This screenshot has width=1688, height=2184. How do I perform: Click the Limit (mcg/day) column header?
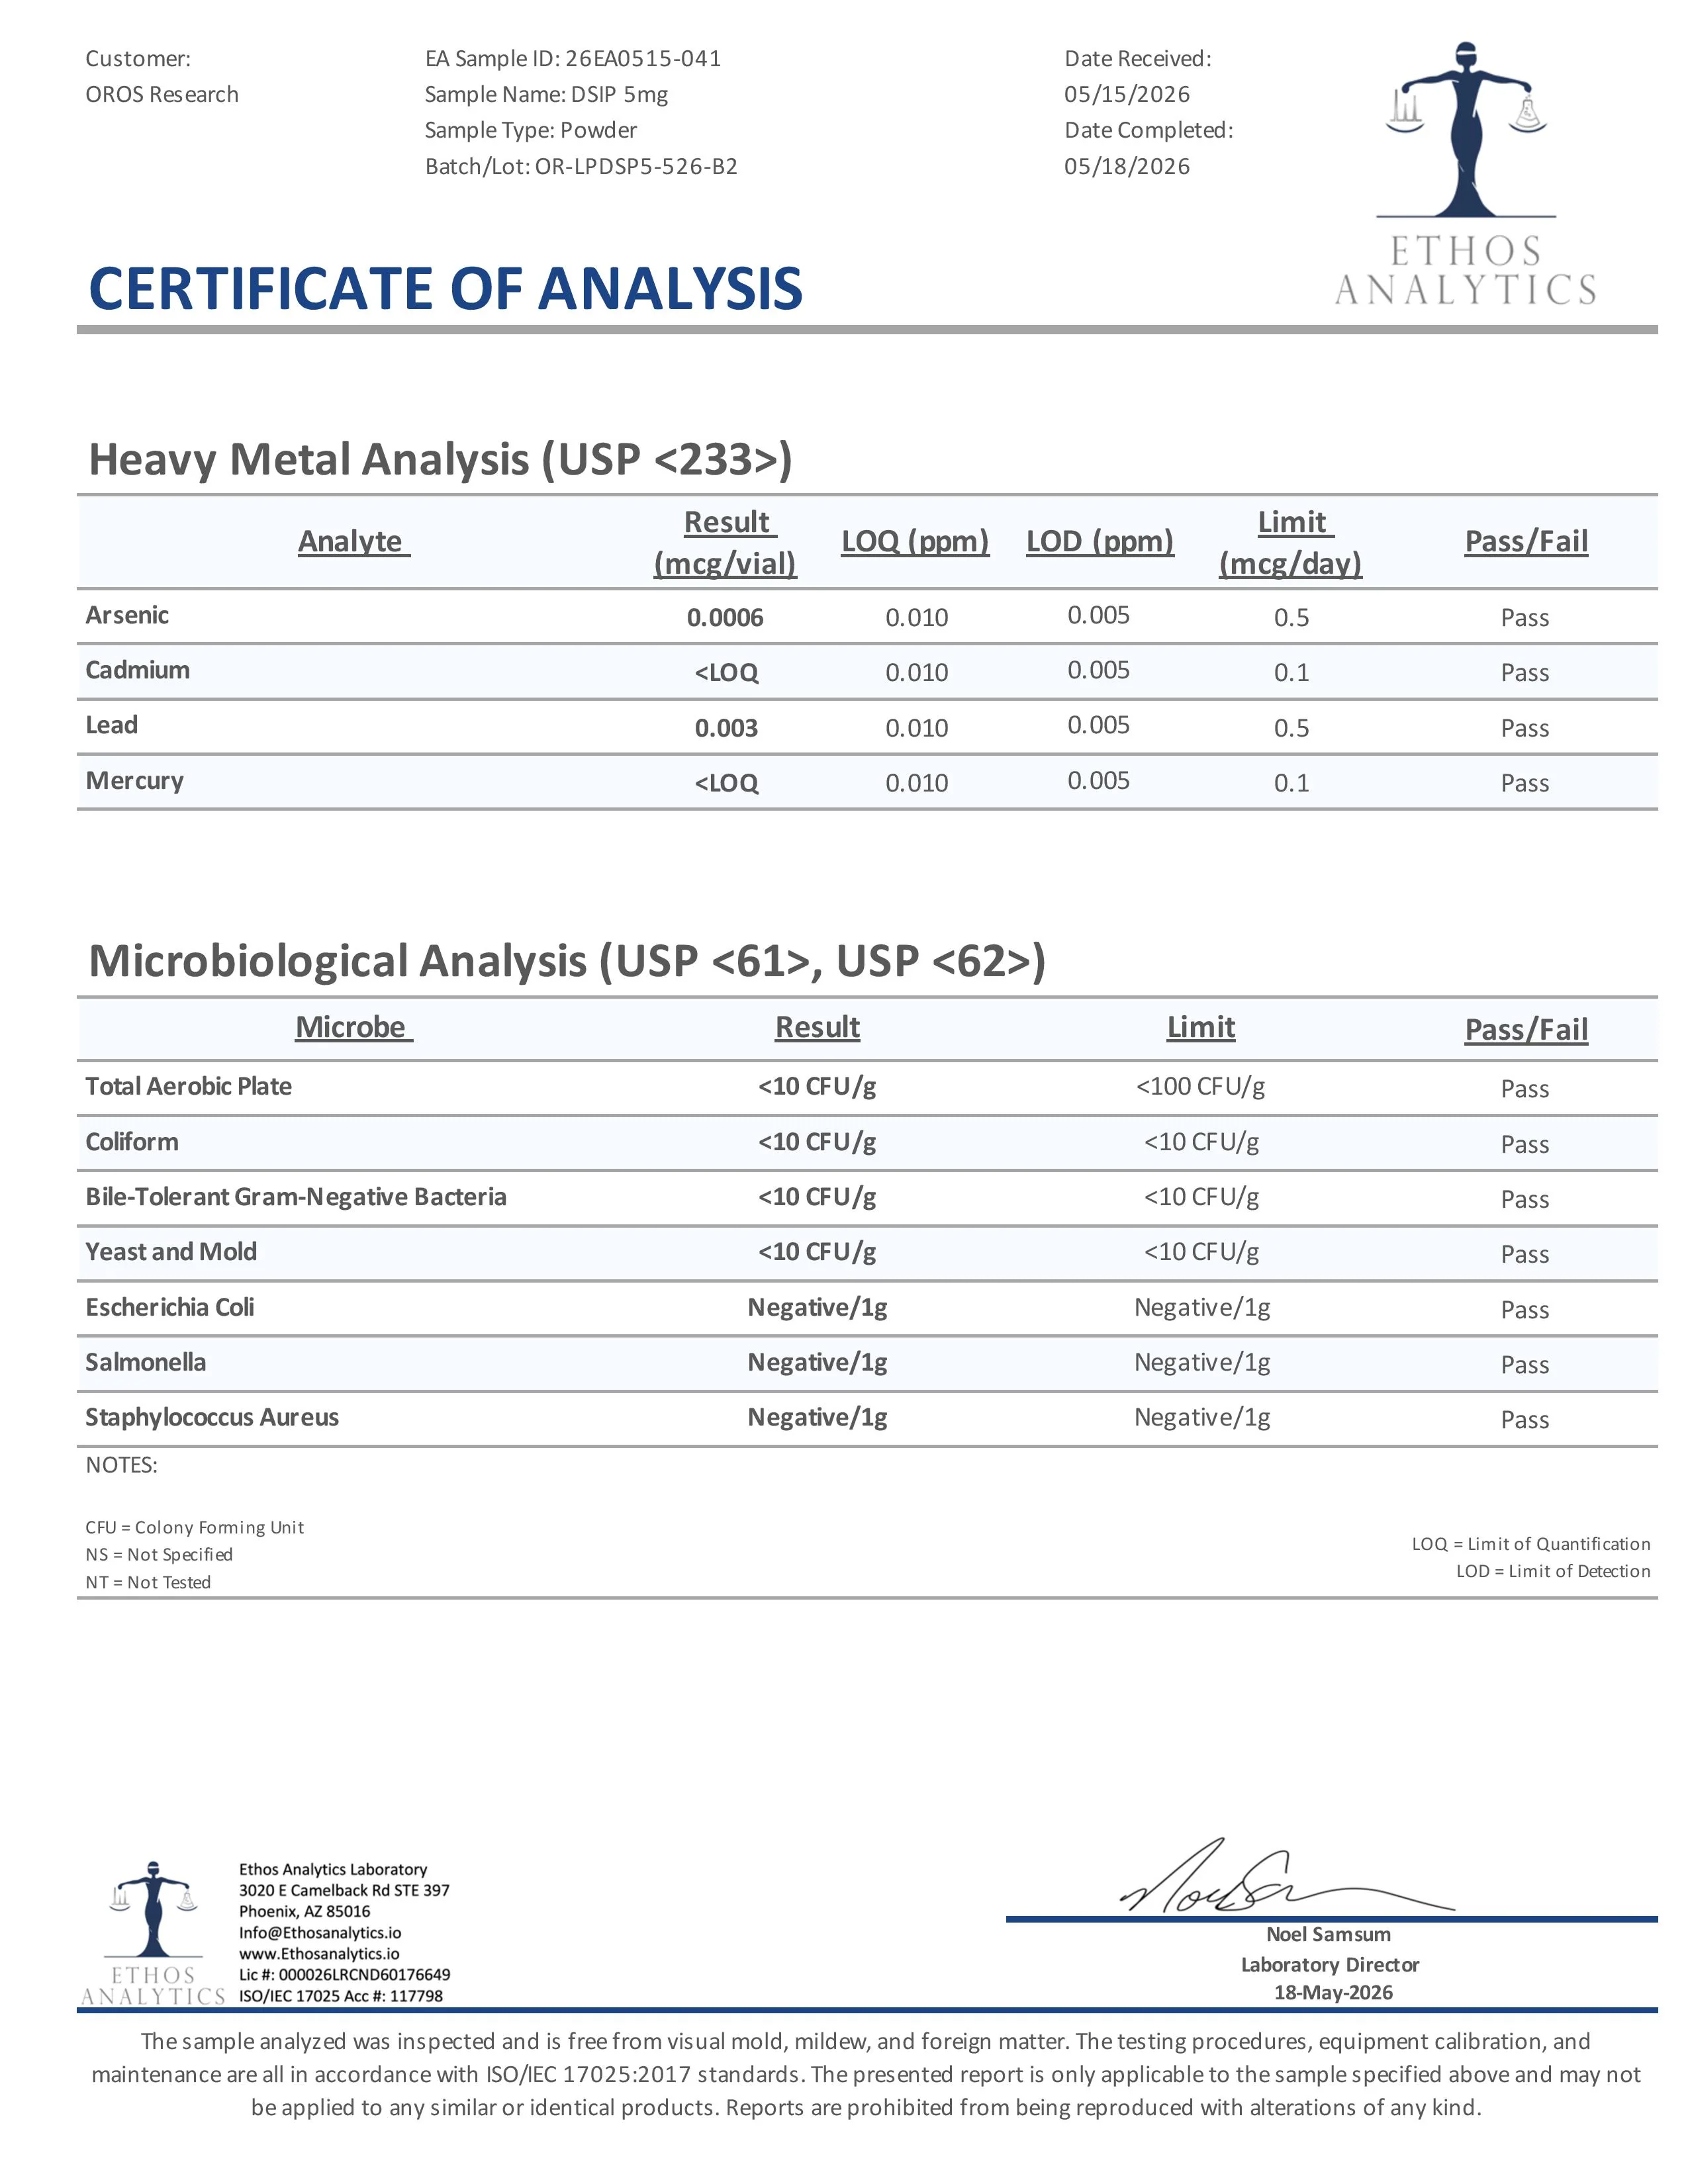click(x=1291, y=542)
